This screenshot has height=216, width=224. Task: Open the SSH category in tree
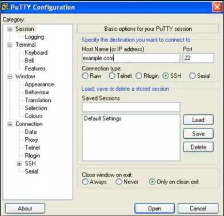(x=30, y=163)
